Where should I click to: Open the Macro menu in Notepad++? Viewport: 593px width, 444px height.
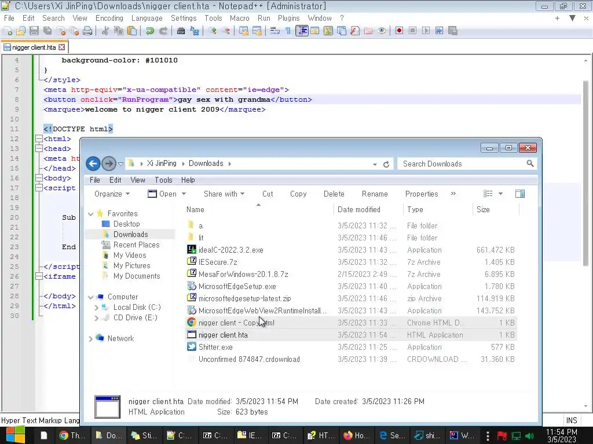click(x=239, y=18)
